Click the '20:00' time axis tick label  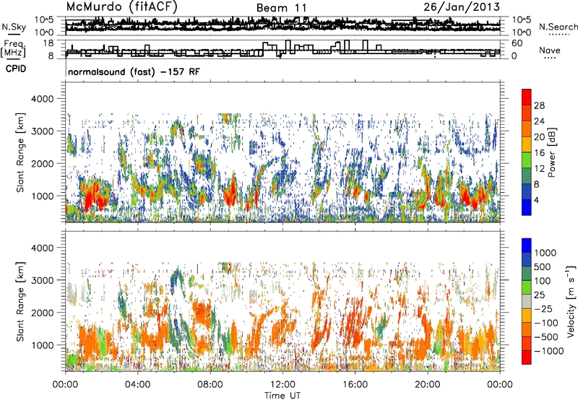(427, 385)
